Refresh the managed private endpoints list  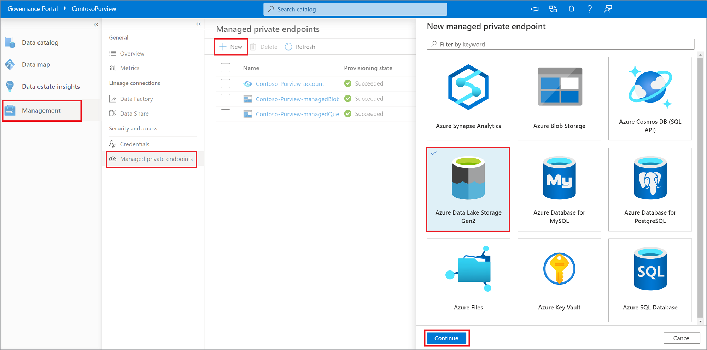(x=300, y=47)
